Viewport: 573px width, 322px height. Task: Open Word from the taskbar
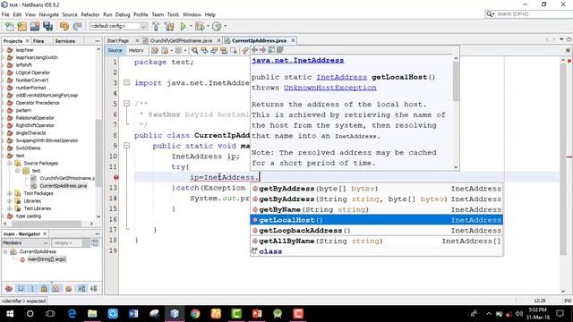pos(133,314)
